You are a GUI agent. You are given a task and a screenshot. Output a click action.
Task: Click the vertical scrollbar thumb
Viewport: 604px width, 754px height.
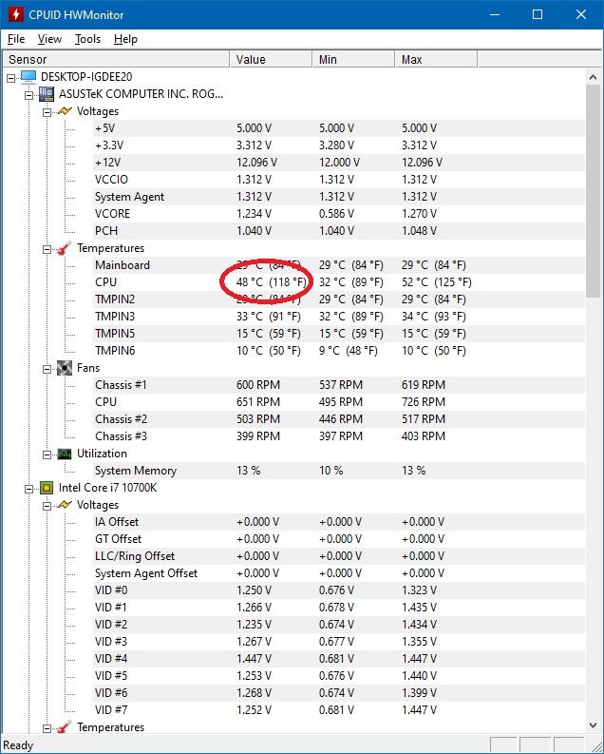pos(593,191)
